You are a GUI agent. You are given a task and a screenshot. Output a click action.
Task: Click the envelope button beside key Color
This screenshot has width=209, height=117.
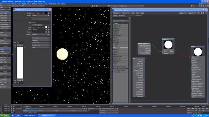coord(49,27)
